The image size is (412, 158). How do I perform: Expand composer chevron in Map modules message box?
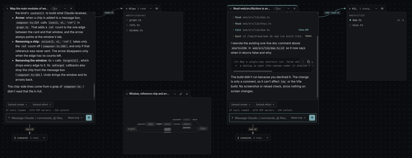(9, 118)
